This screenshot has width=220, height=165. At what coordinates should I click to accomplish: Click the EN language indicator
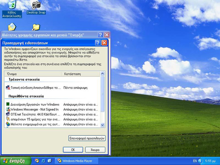[195, 161]
